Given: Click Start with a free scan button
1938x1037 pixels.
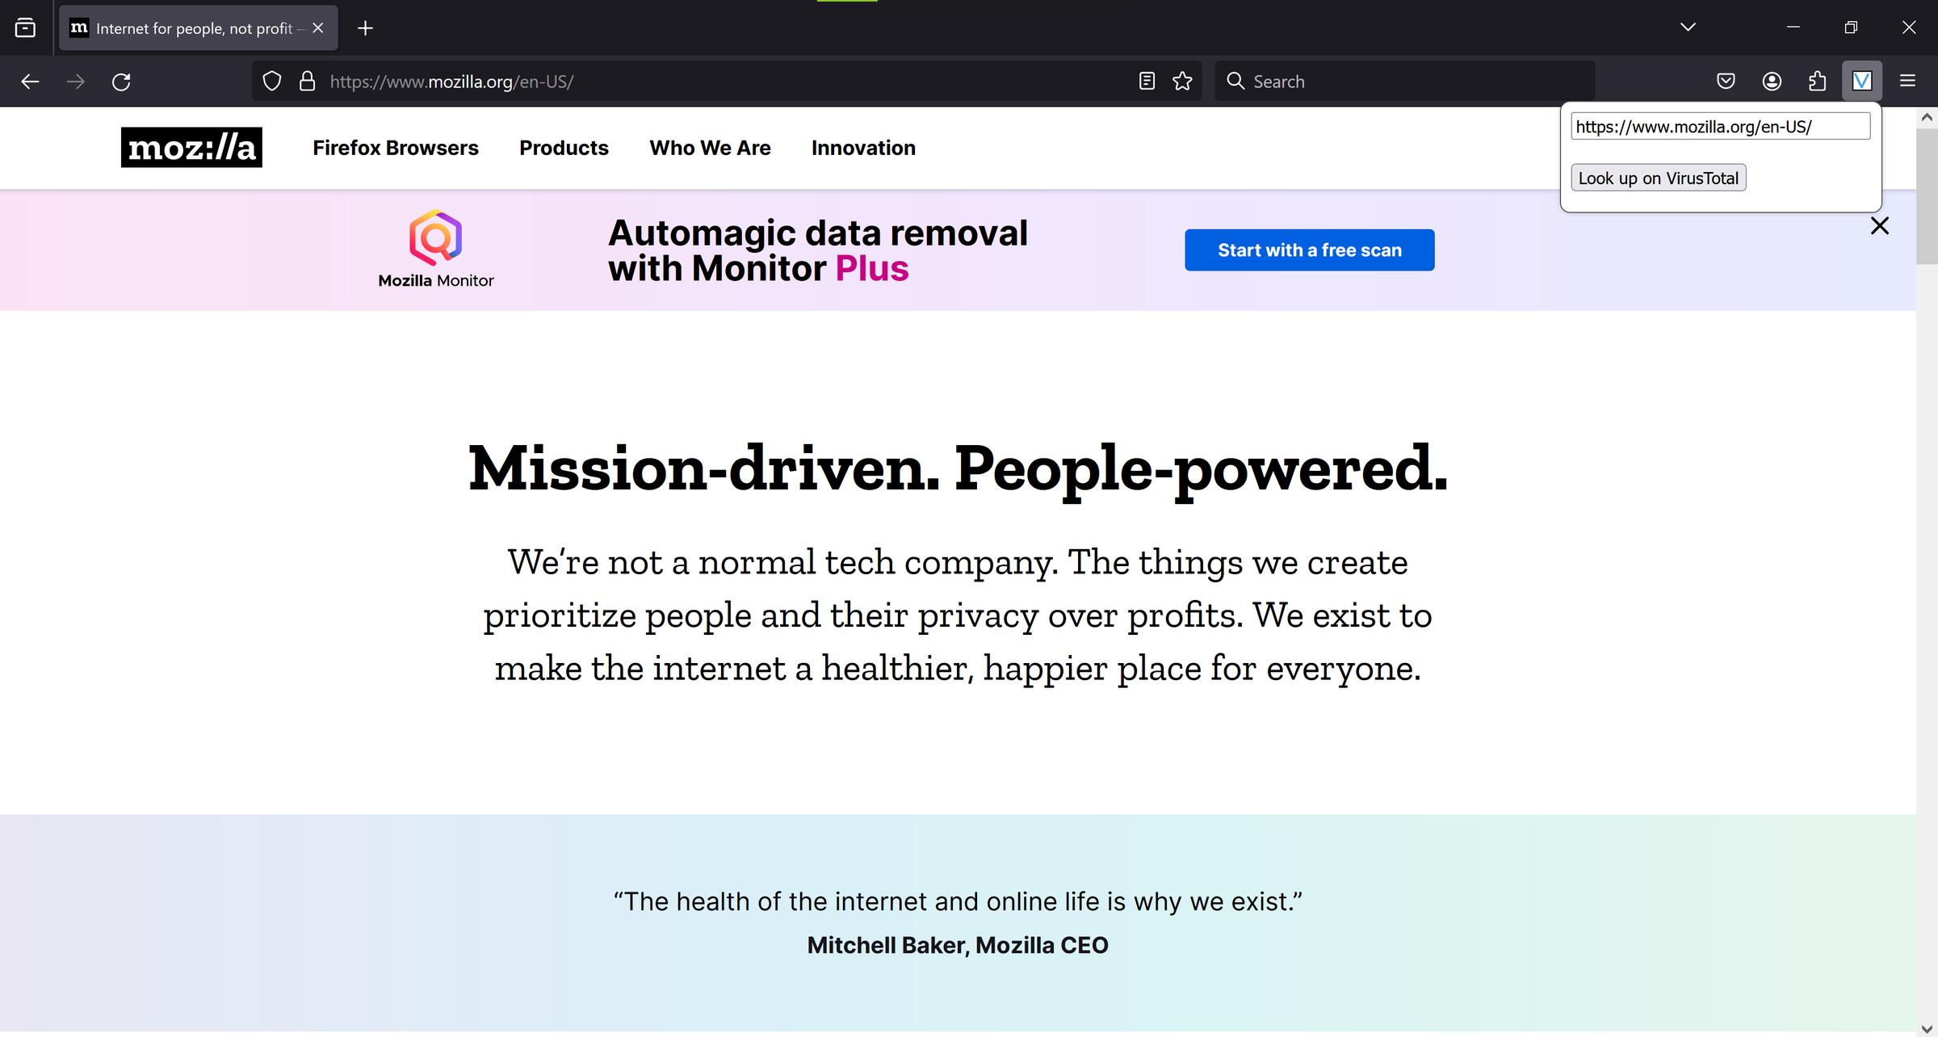Looking at the screenshot, I should [x=1309, y=250].
